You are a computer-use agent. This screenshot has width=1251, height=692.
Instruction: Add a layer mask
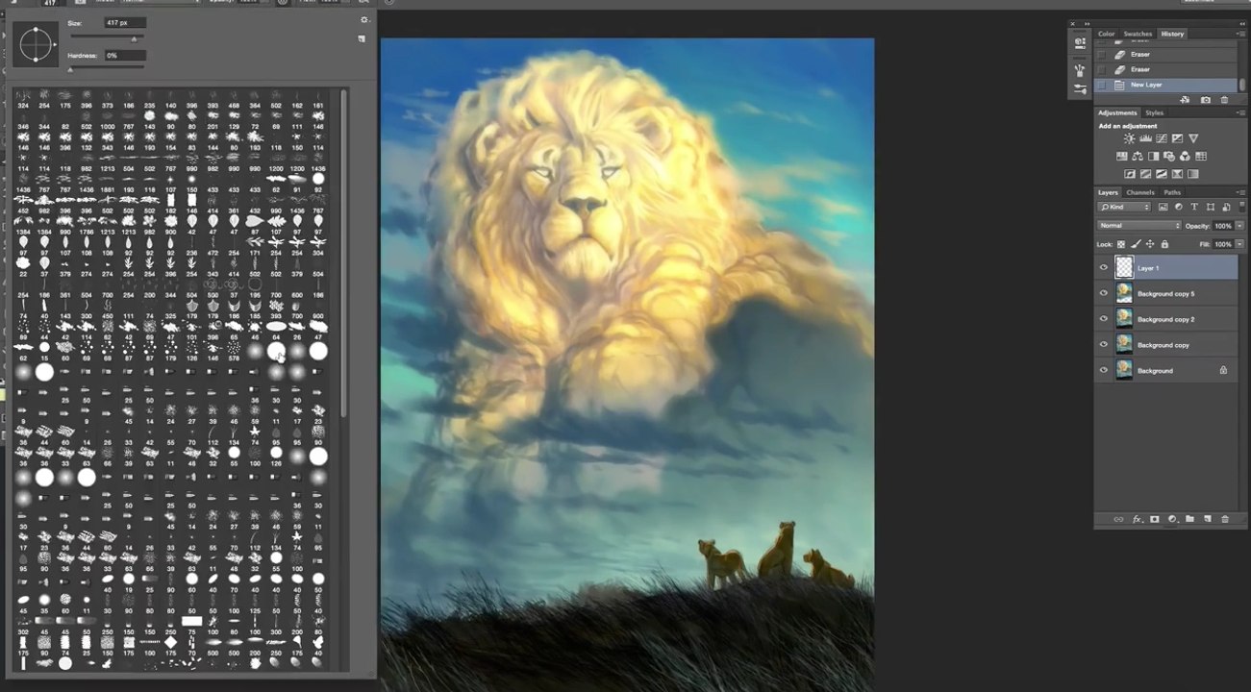click(1155, 519)
